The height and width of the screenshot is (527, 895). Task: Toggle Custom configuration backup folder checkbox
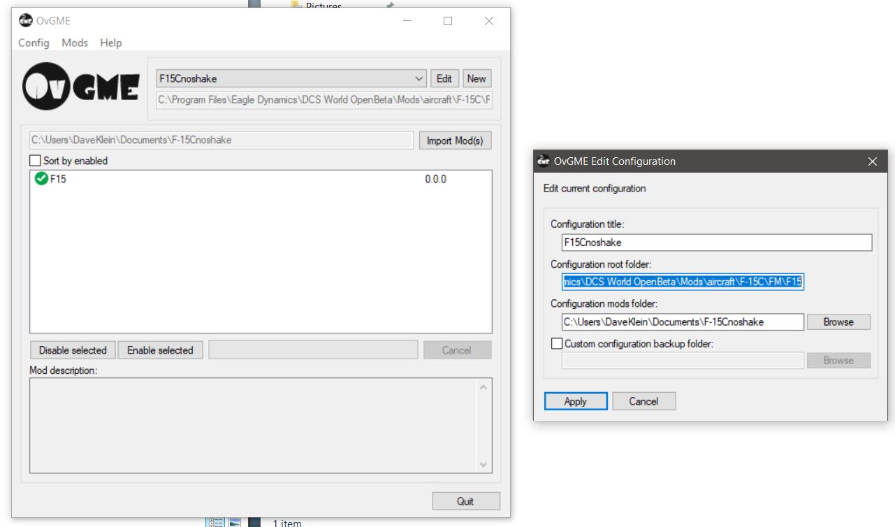[557, 344]
